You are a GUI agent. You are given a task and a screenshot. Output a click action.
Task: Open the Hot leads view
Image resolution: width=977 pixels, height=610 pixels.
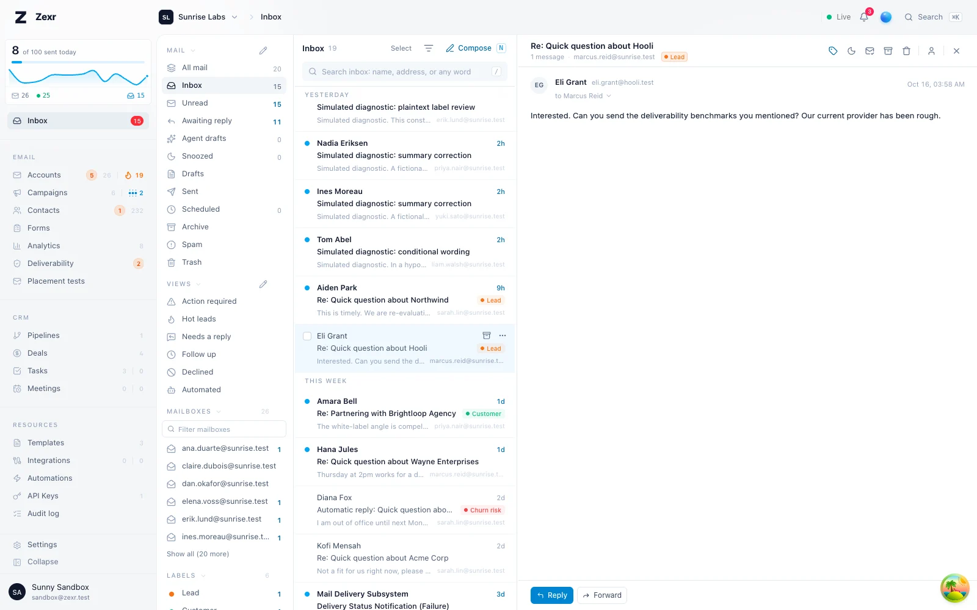coord(224,319)
